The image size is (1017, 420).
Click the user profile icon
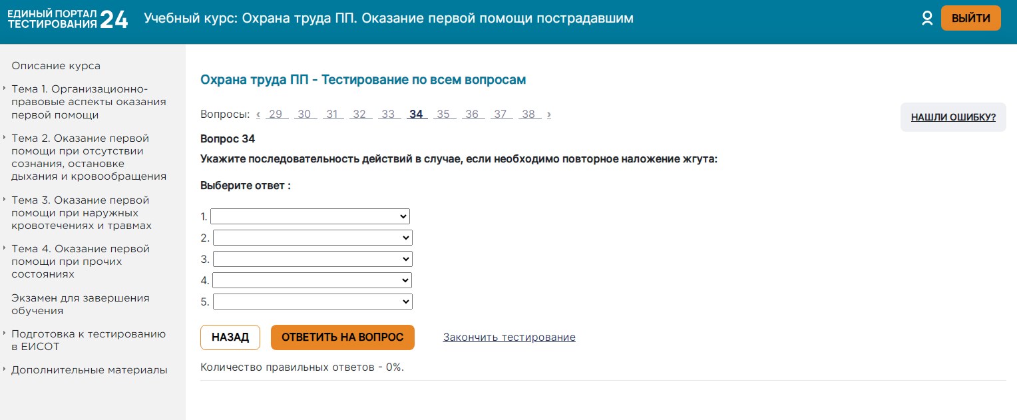[927, 19]
